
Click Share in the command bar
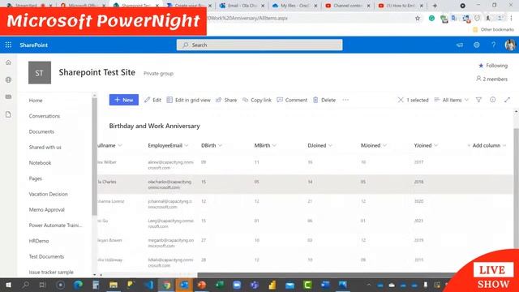(x=226, y=100)
